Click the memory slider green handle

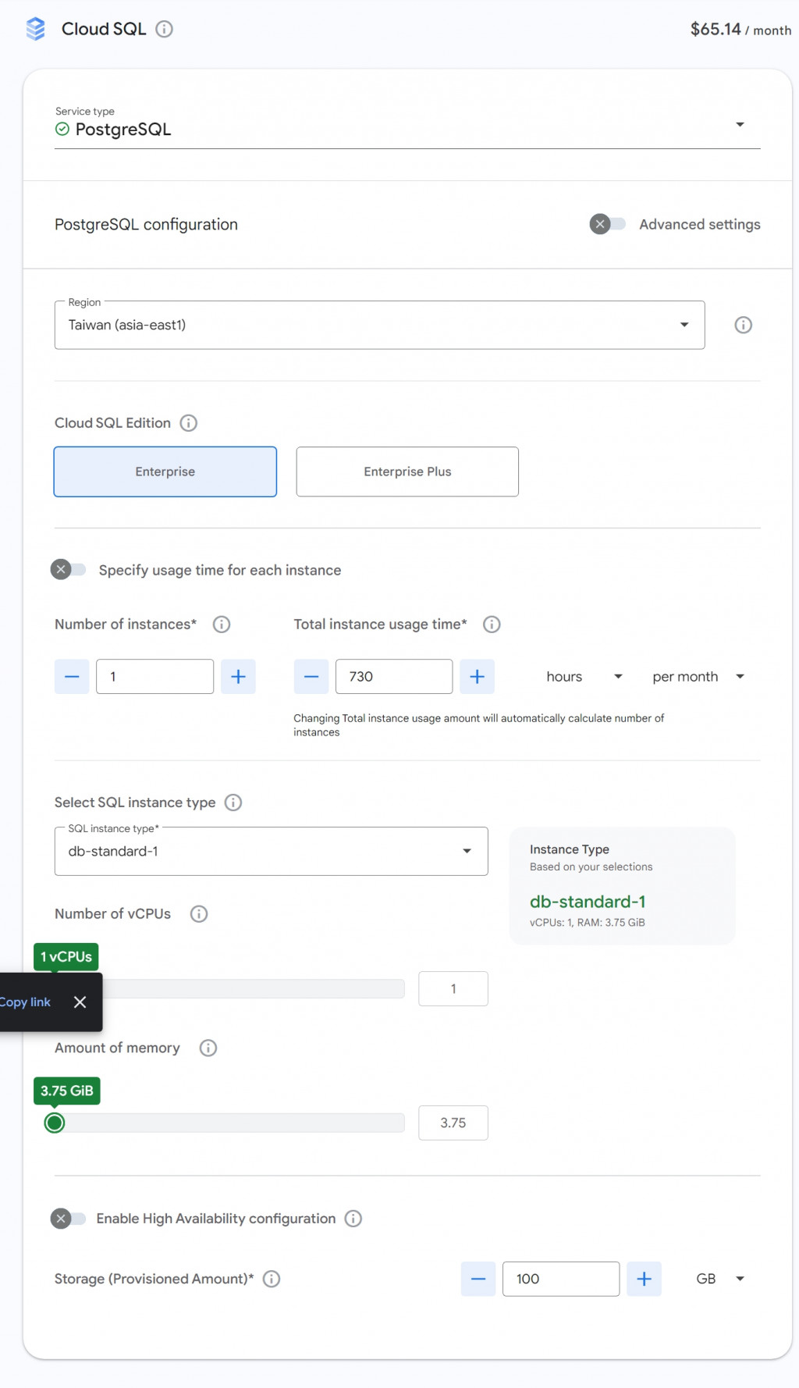point(55,1123)
